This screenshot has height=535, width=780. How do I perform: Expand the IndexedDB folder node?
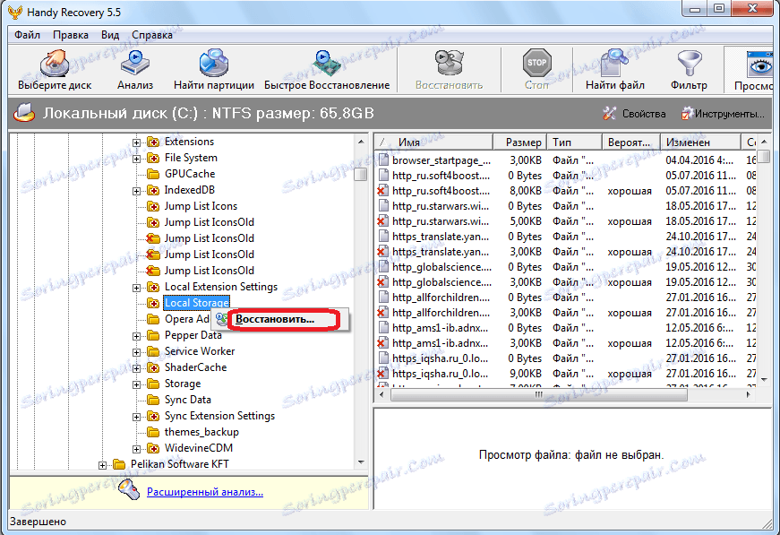point(136,191)
